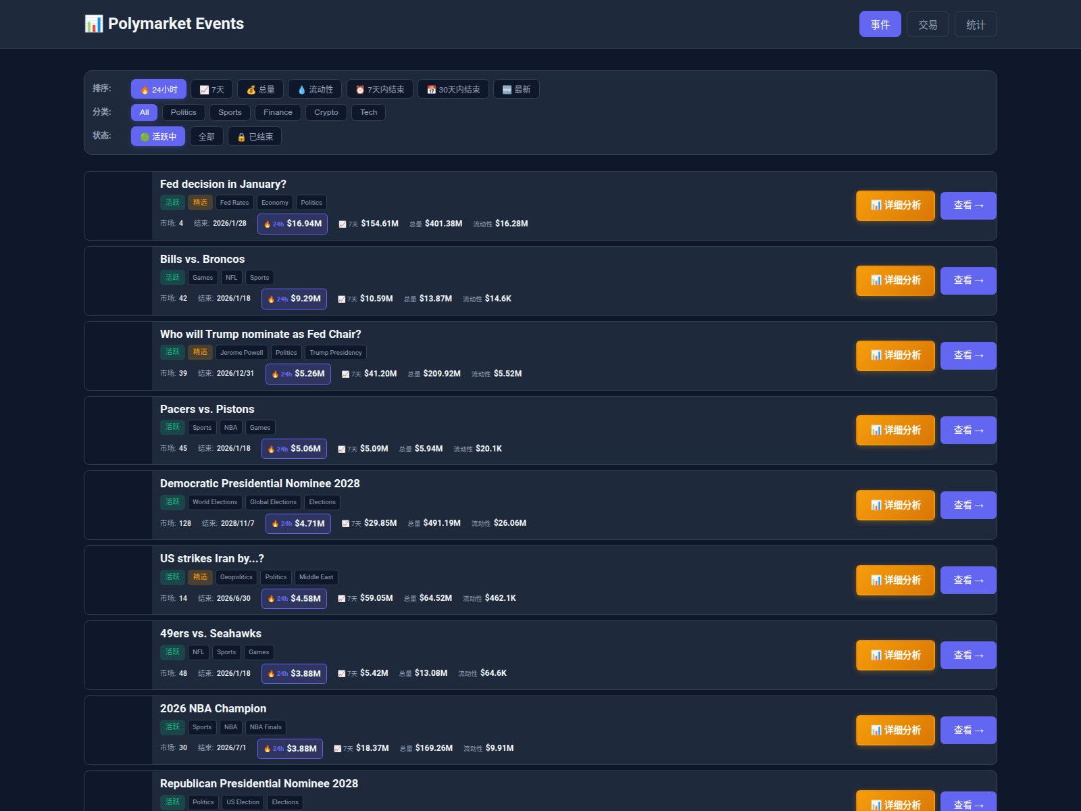This screenshot has width=1081, height=811.
Task: Switch to the 交易 tab
Action: click(928, 24)
